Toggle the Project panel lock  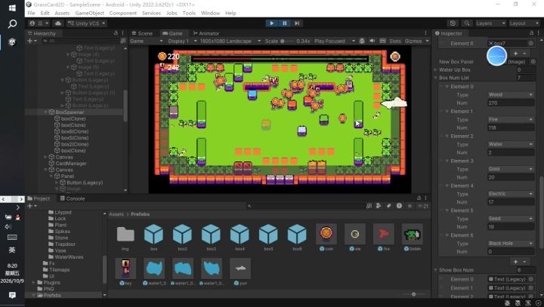click(419, 198)
